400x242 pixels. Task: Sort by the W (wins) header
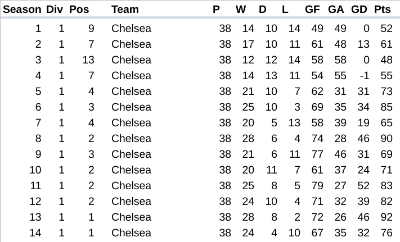241,10
